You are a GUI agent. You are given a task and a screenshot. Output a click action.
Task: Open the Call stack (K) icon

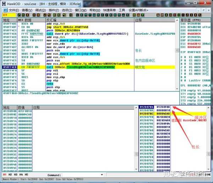[x=111, y=15]
